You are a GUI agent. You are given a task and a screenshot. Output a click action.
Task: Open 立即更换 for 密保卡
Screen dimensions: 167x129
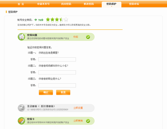tap(78, 121)
